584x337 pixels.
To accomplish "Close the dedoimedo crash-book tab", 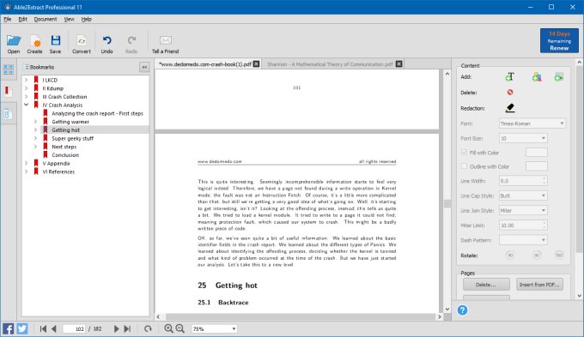I will click(256, 64).
